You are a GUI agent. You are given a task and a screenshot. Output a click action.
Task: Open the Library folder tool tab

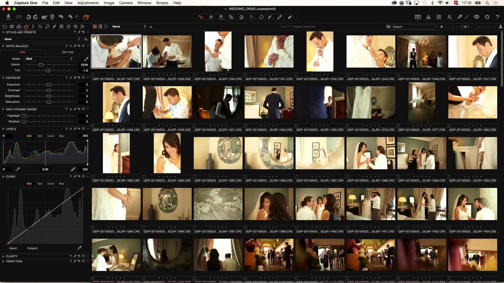4,26
